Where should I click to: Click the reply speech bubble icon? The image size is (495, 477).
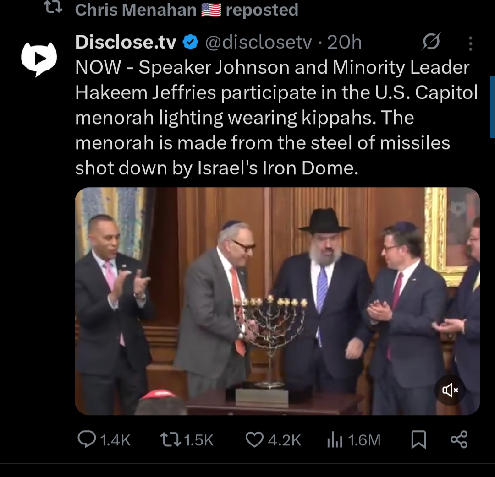coord(86,440)
